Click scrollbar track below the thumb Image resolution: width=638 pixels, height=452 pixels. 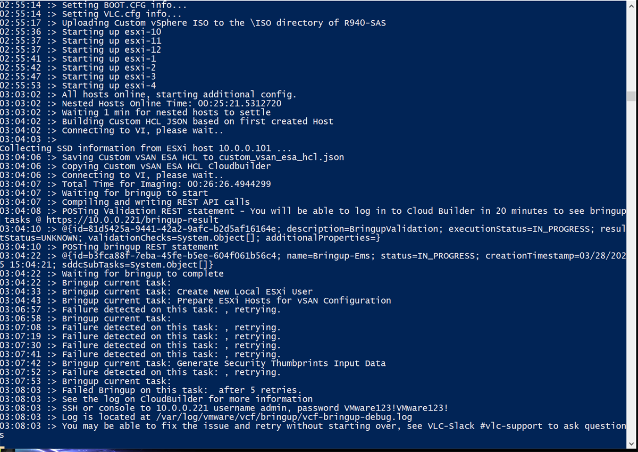(632, 271)
